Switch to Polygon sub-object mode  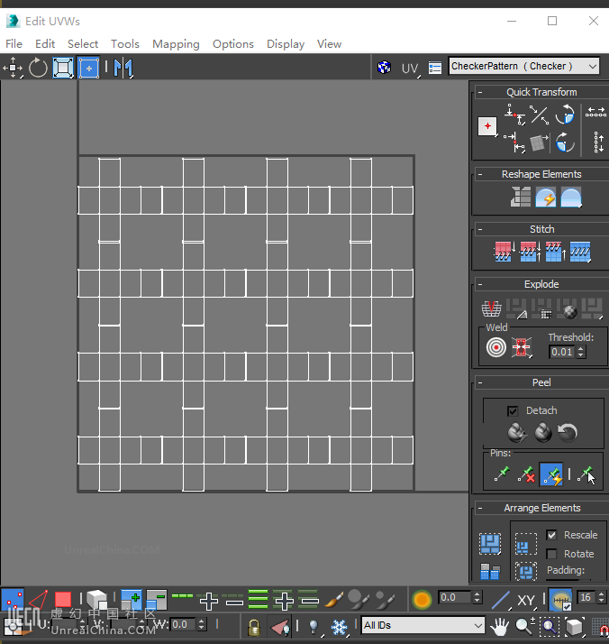[x=63, y=600]
